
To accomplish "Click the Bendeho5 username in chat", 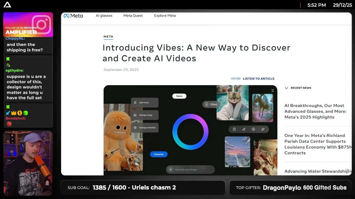I will 16,118.
